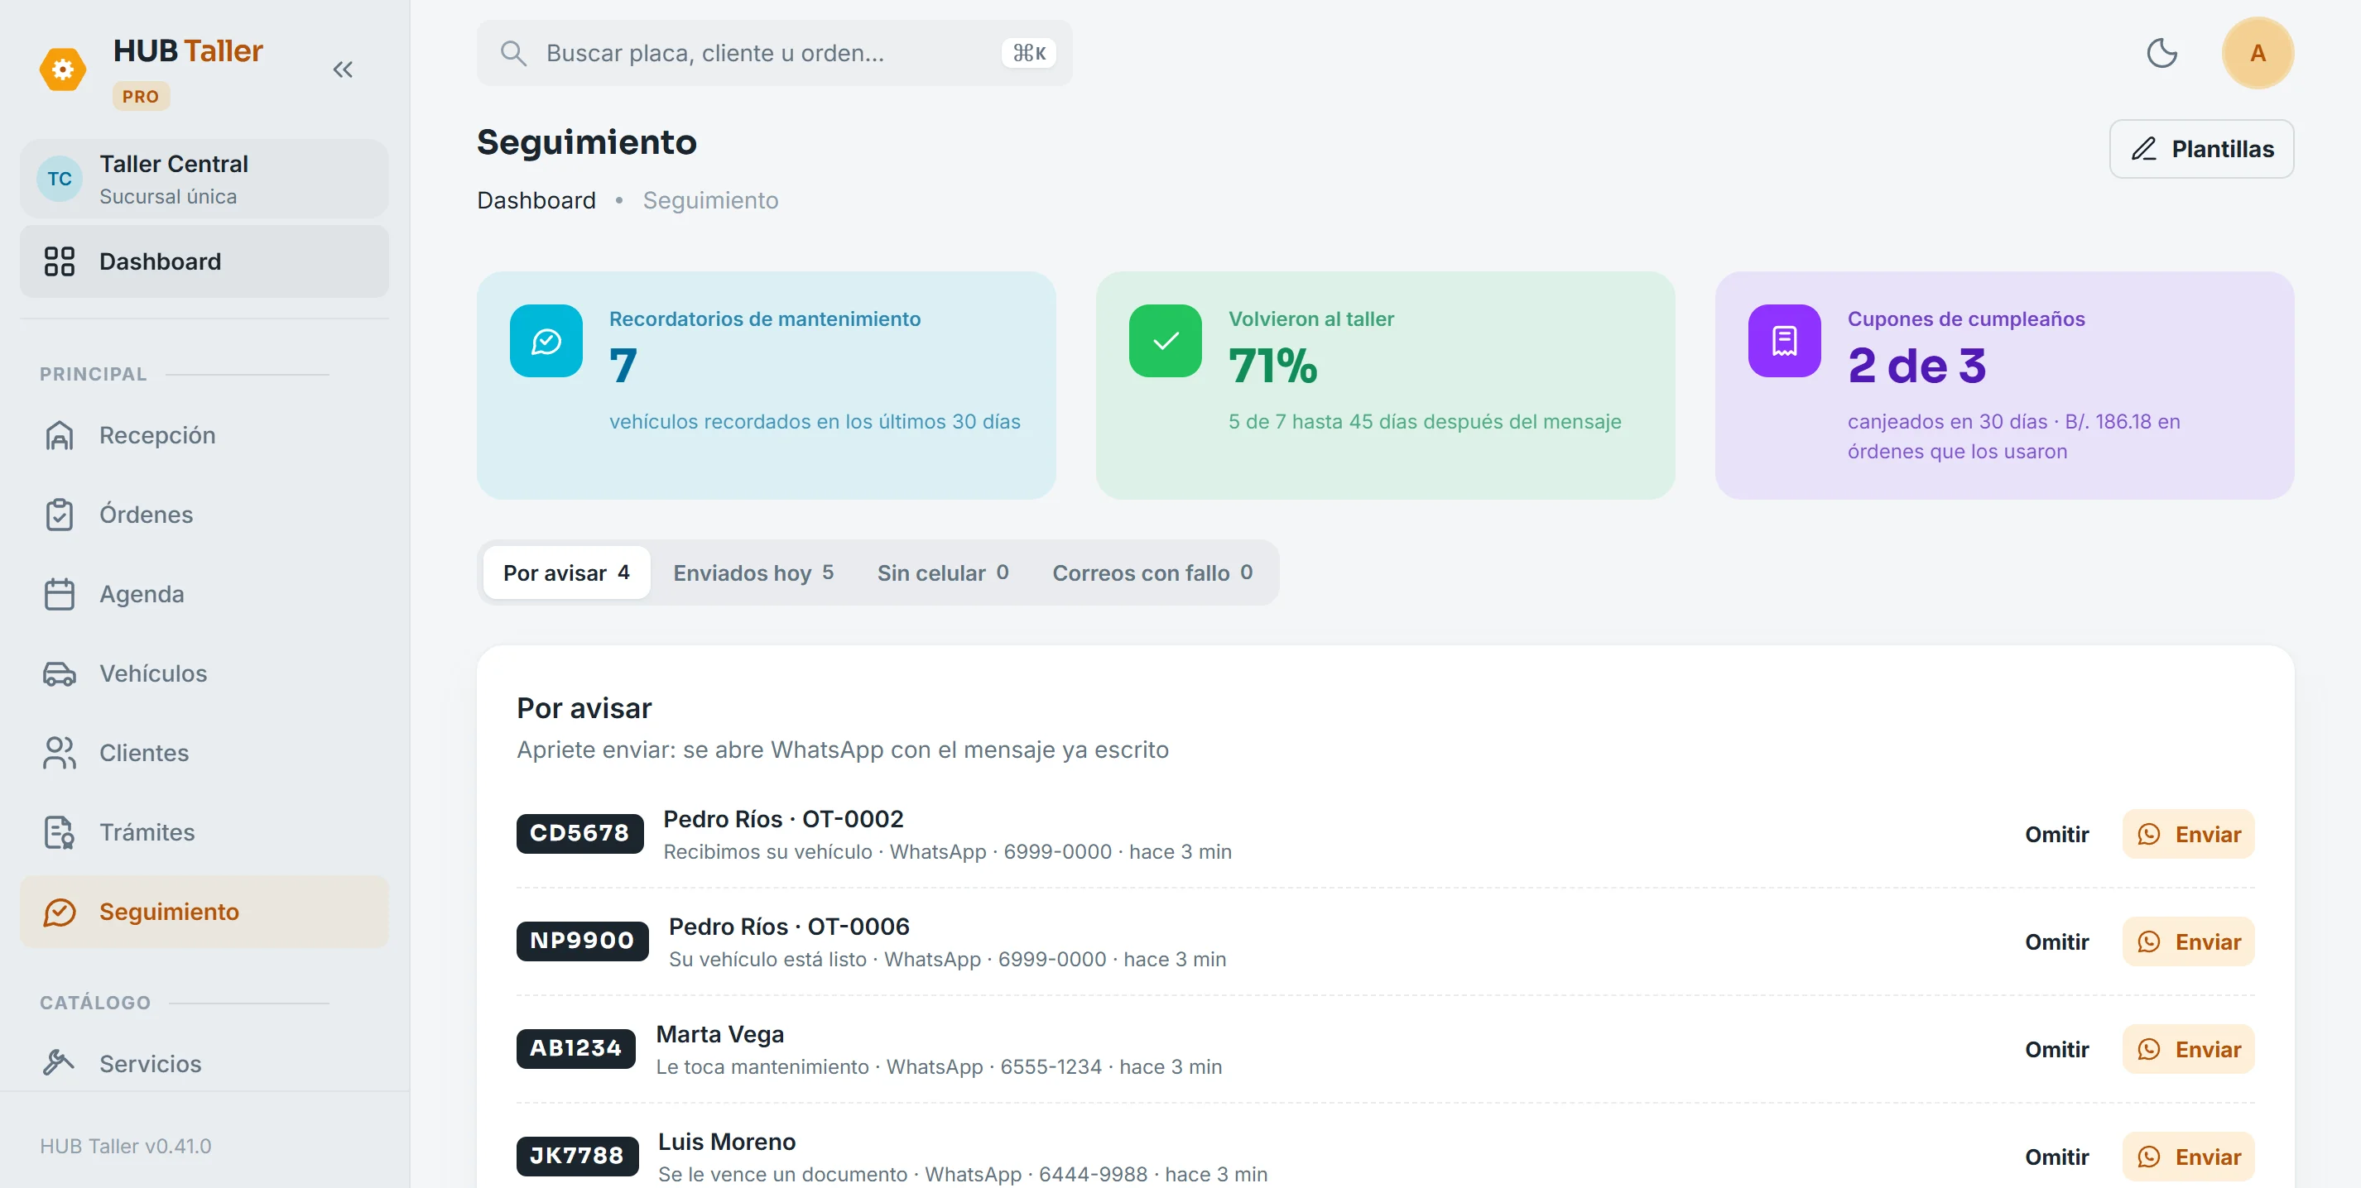Click the HUB Taller v0.41.0 version text
Viewport: 2361px width, 1188px height.
click(x=126, y=1146)
